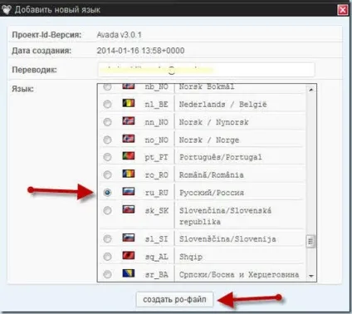Click the 'Slovenčina/Slovenská republika' text
Screen dimensions: 352x314
click(225, 216)
